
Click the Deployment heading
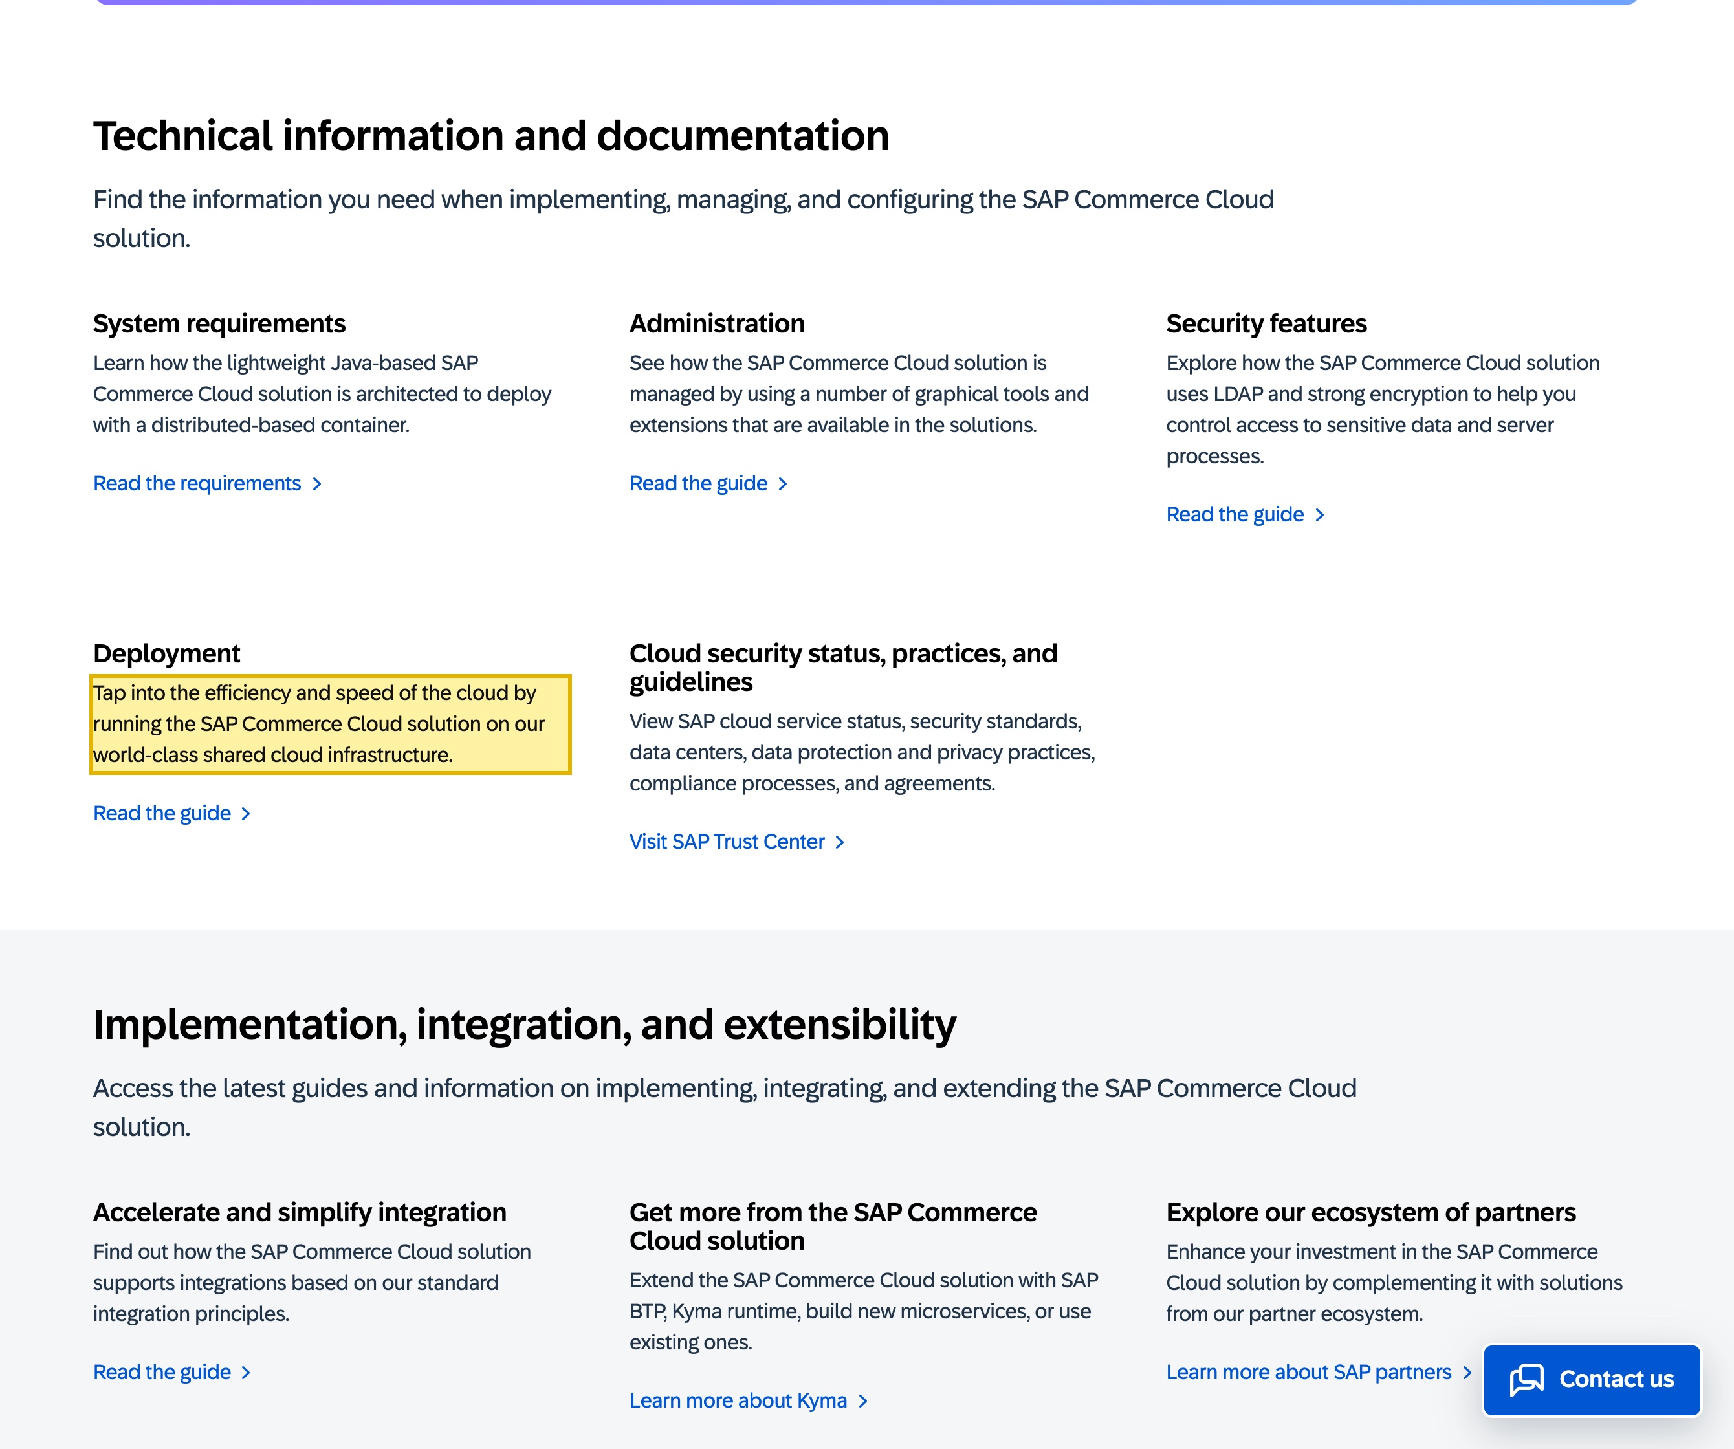click(166, 653)
